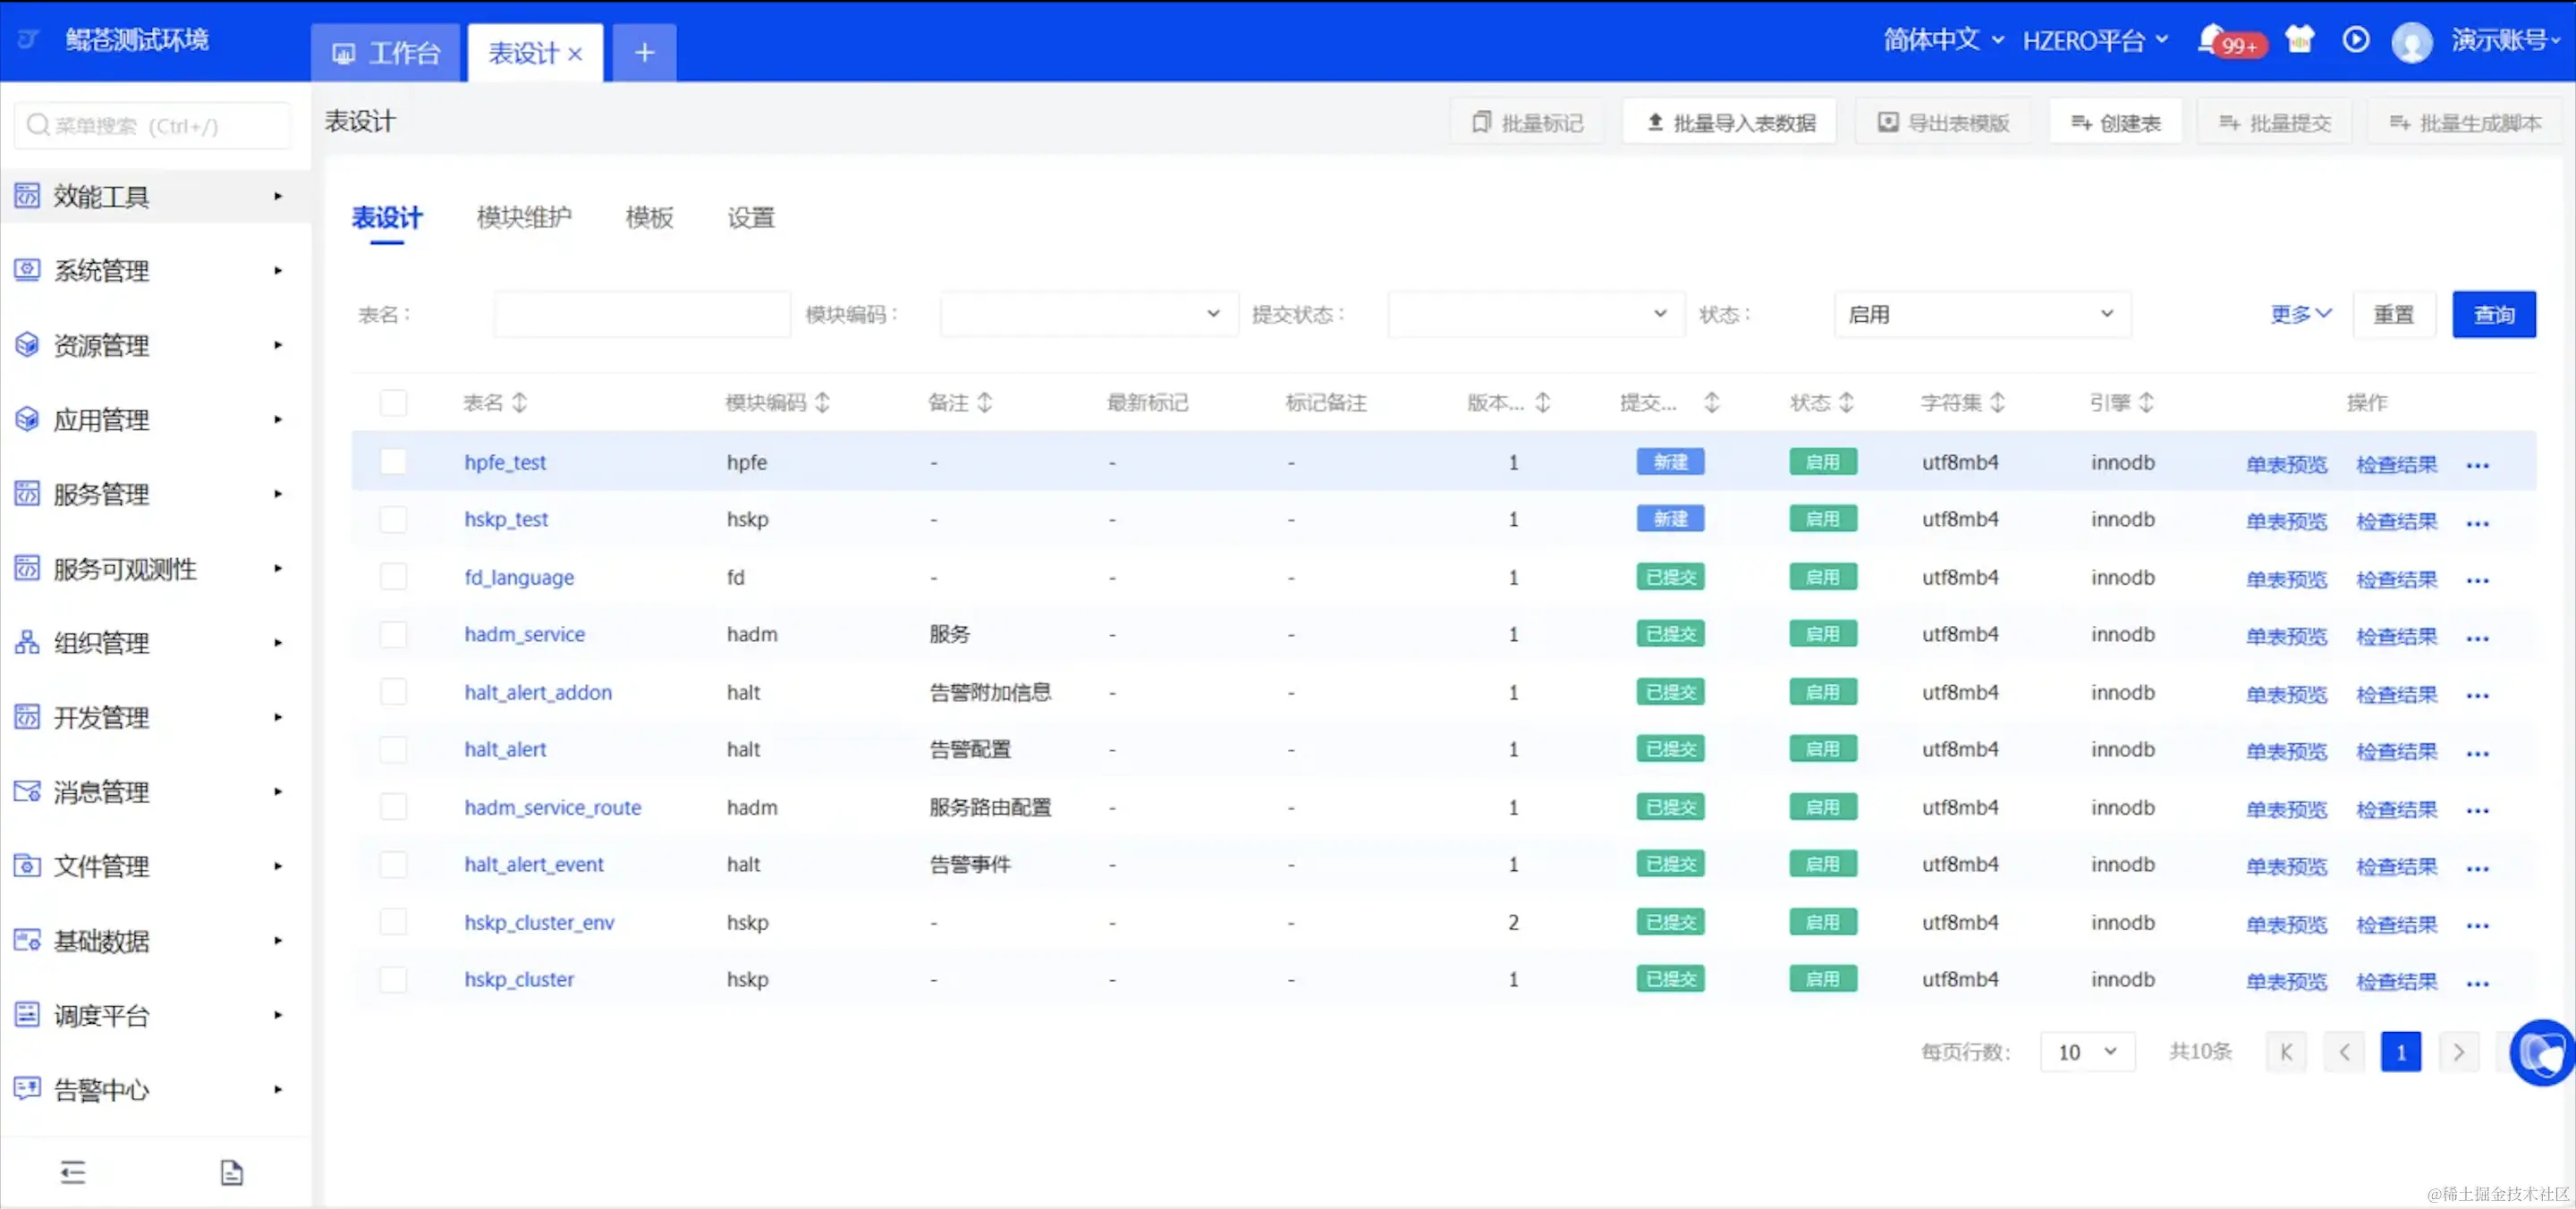Open more actions for hpfe_test row
Screen dimensions: 2576x1209
[2477, 465]
